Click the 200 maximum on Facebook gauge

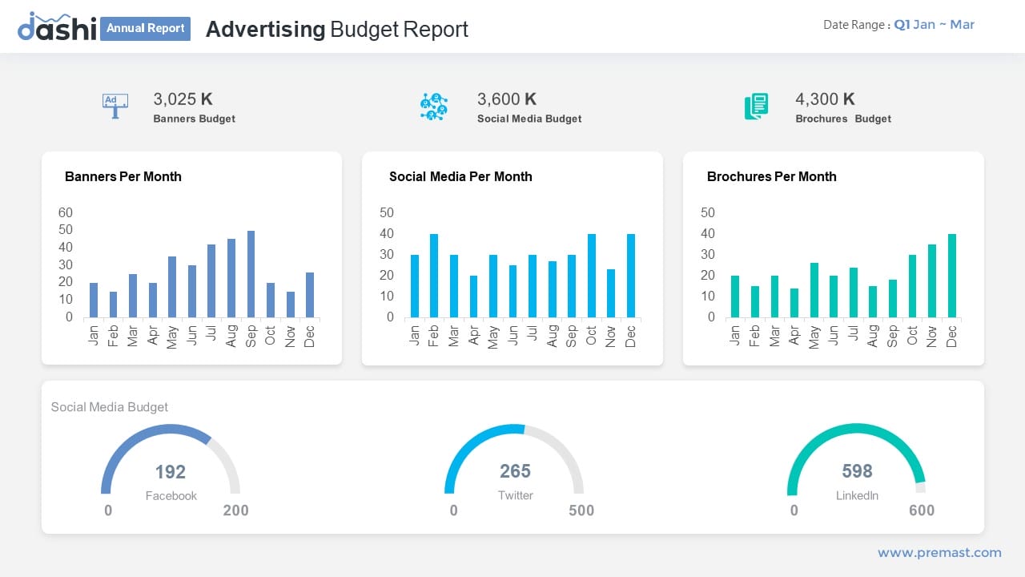[x=236, y=510]
